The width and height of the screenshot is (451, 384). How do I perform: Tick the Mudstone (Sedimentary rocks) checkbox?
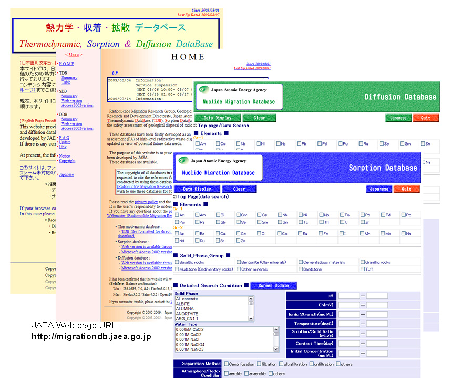(x=177, y=269)
